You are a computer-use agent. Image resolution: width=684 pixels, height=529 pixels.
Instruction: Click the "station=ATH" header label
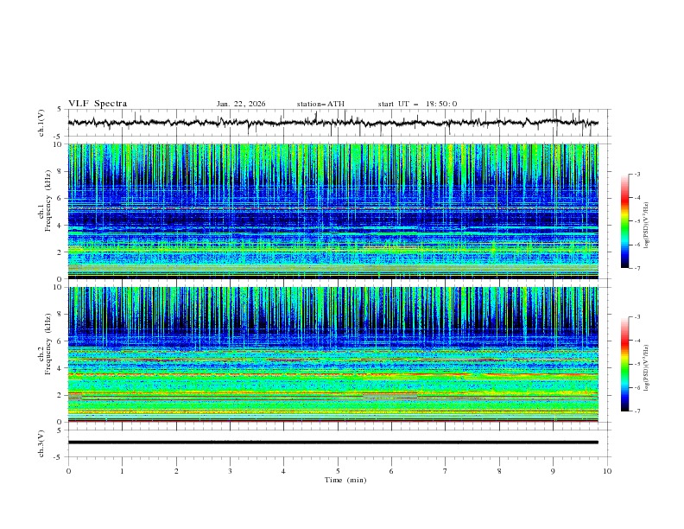pyautogui.click(x=320, y=104)
